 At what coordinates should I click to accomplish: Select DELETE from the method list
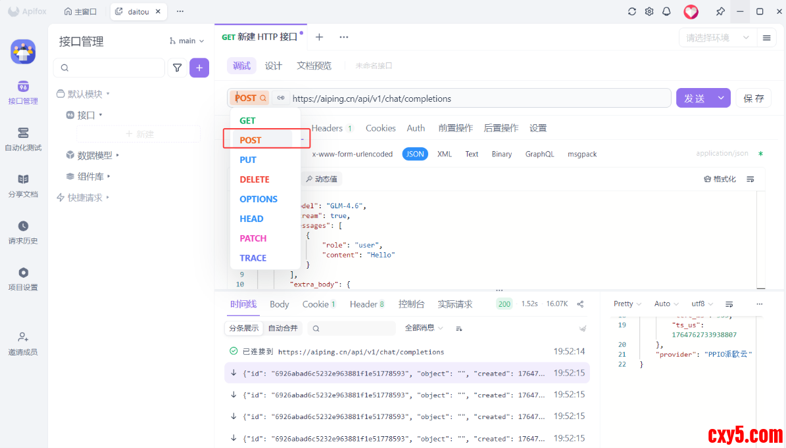tap(255, 179)
